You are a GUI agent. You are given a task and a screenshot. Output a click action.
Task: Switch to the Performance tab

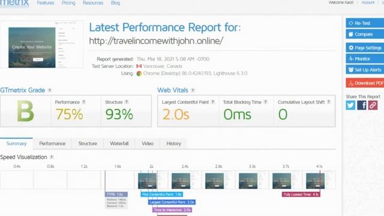click(52, 143)
